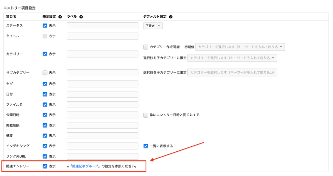Click label input field for タグ row
The image size is (333, 176).
tap(102, 84)
